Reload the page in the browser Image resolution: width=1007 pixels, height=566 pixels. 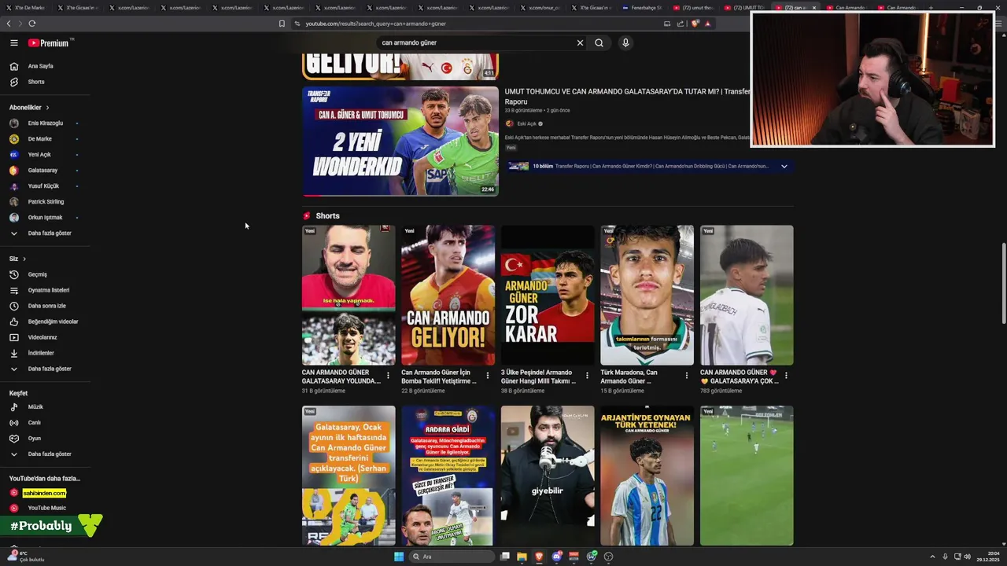pyautogui.click(x=32, y=24)
